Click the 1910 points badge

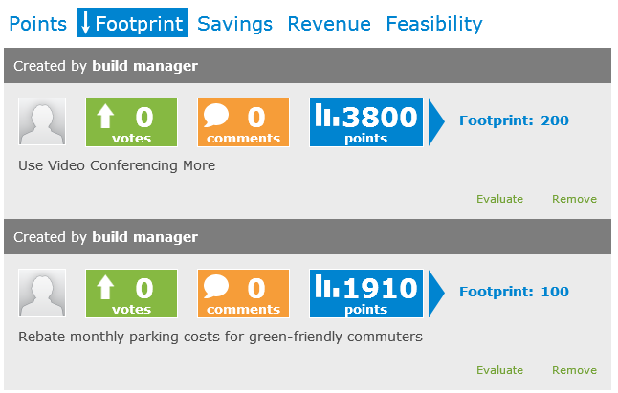point(368,293)
